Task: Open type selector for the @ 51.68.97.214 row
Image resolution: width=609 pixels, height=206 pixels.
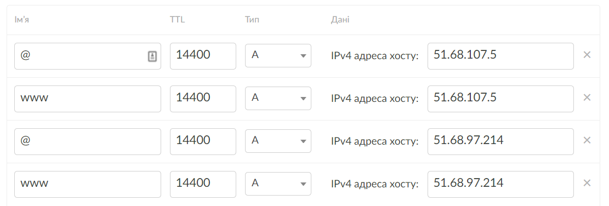Action: 278,141
